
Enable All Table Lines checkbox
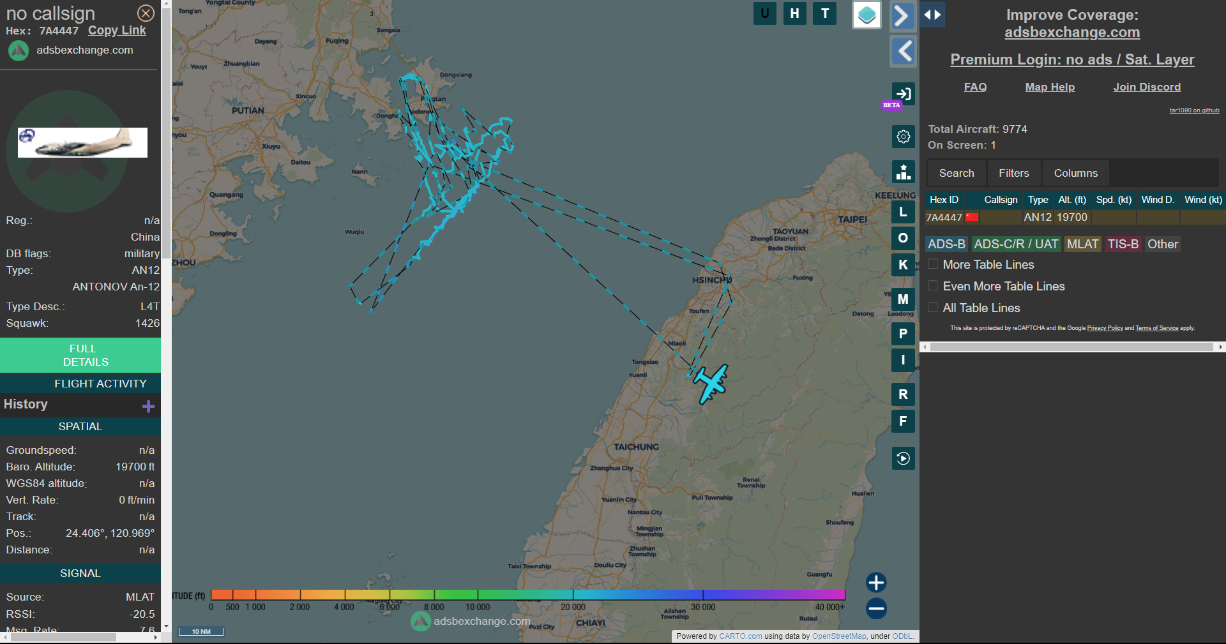(x=933, y=307)
